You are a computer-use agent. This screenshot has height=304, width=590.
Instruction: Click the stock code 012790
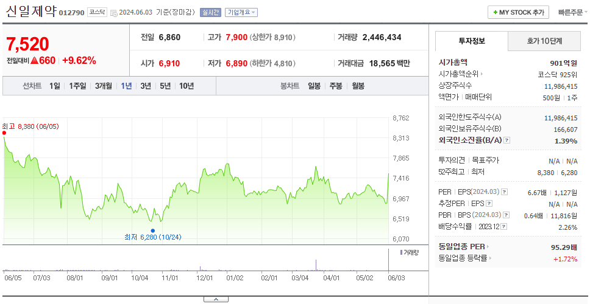72,13
